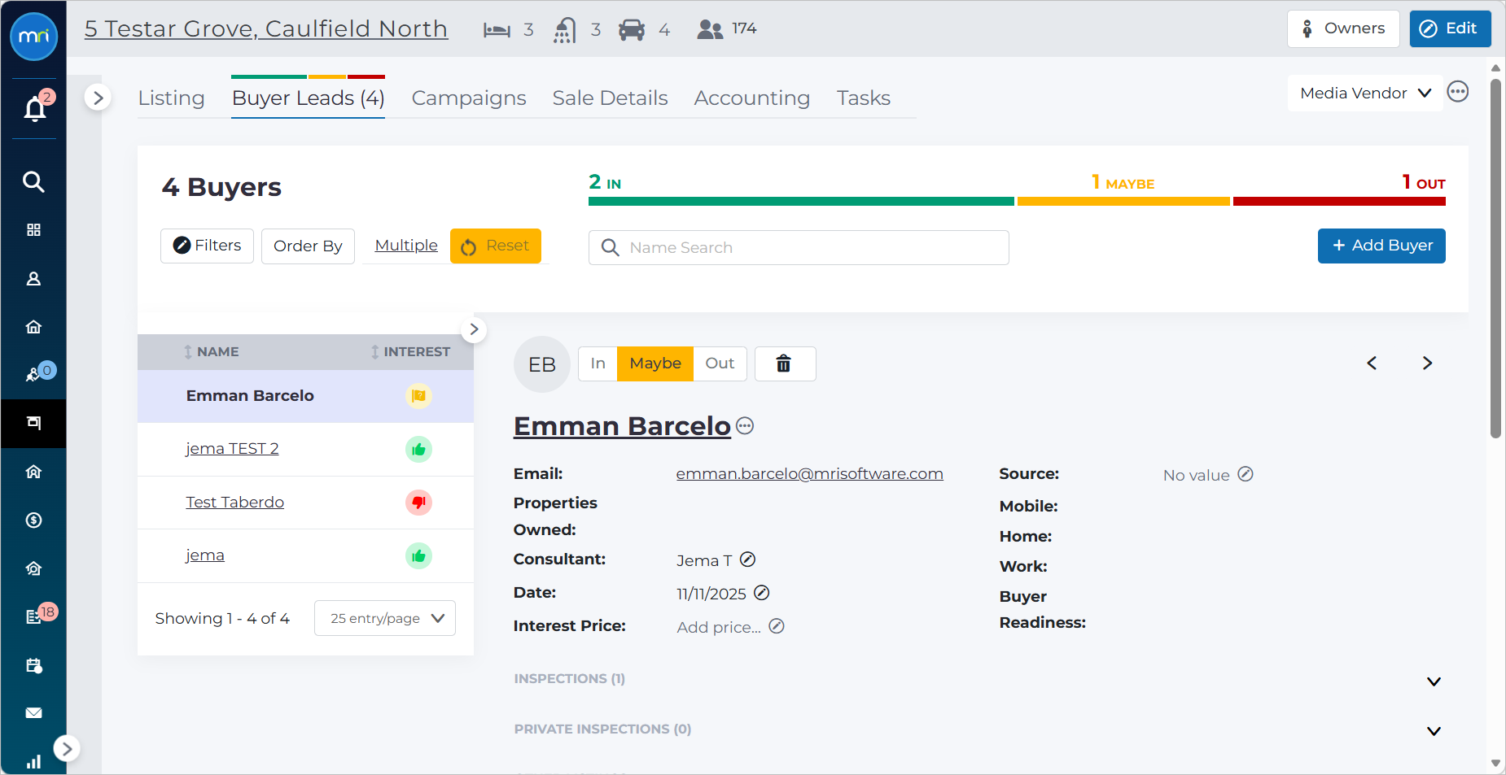Expand the main sidebar with bottom arrow
The image size is (1506, 775).
tap(67, 748)
